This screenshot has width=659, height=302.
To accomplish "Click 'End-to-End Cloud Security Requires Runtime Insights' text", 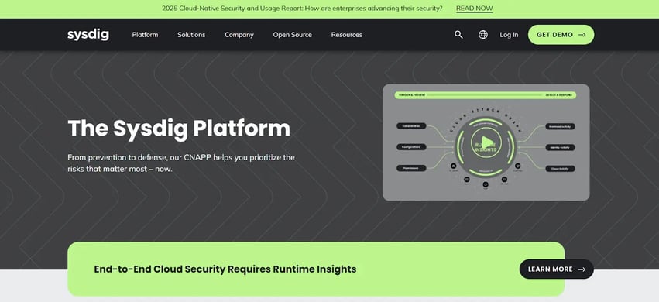I will 225,269.
